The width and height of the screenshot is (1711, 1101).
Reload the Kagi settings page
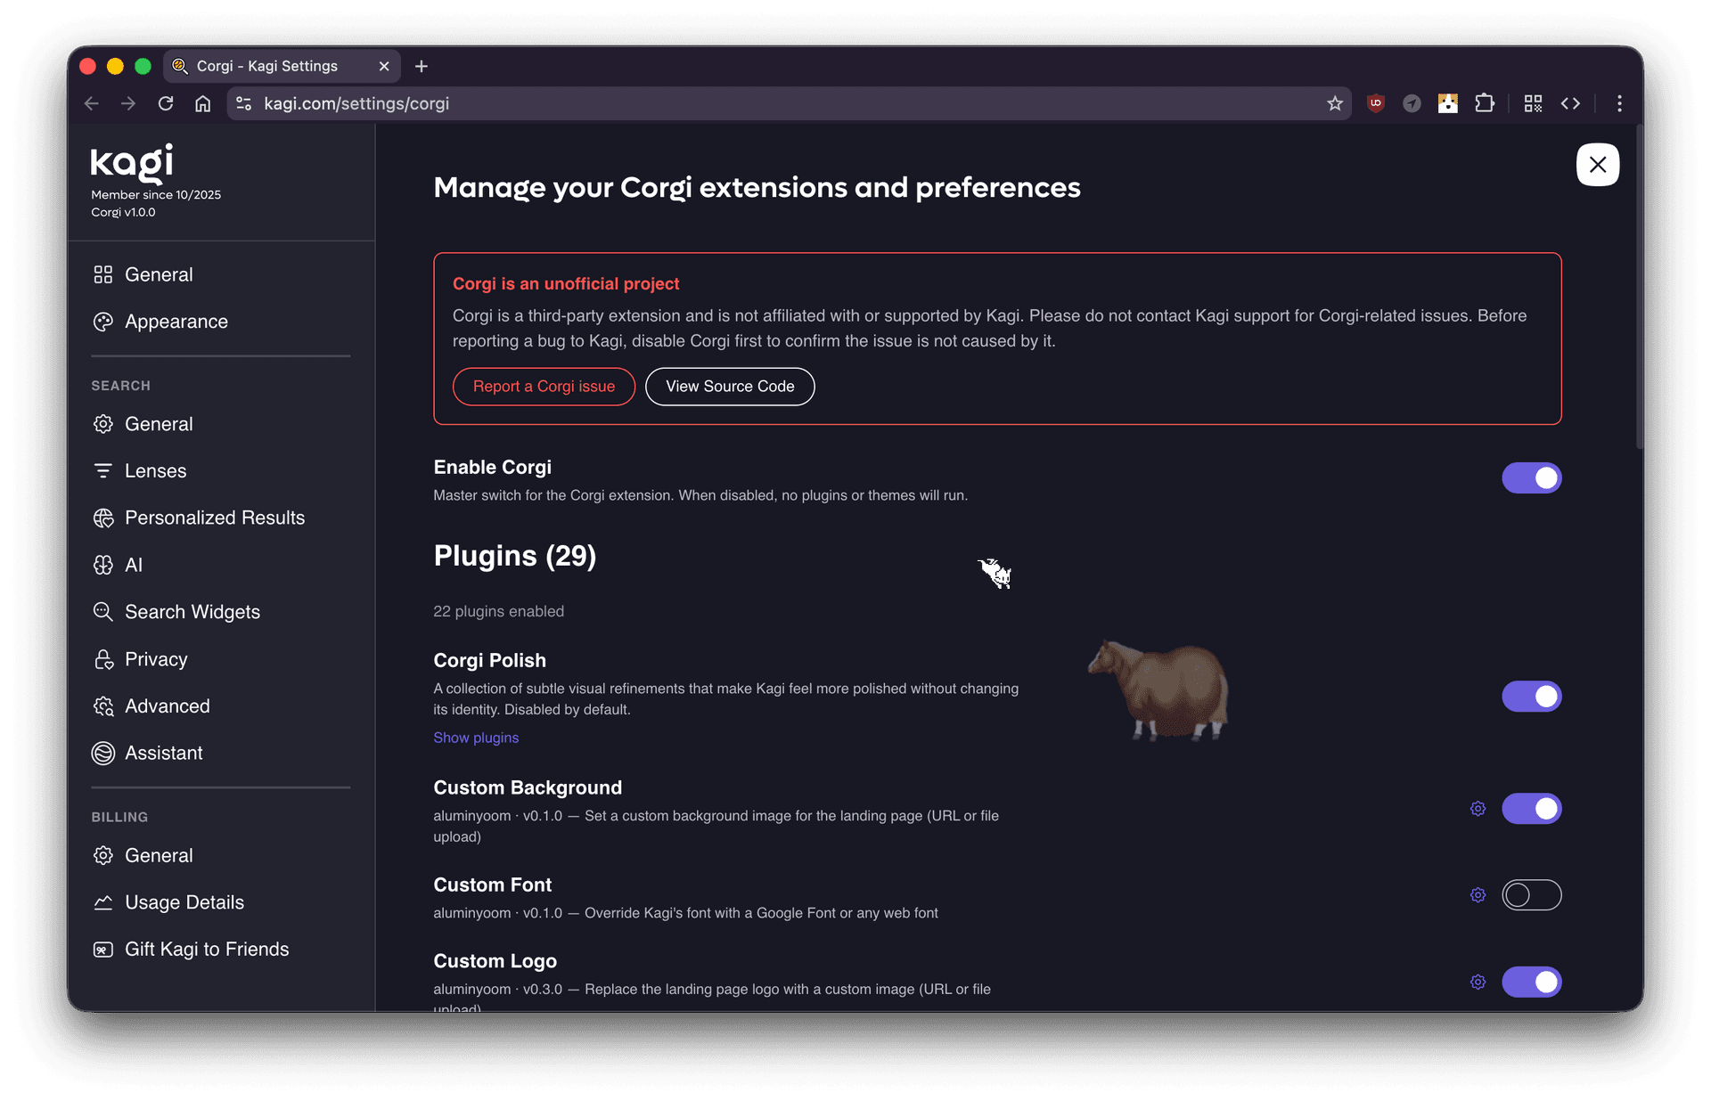[x=166, y=103]
